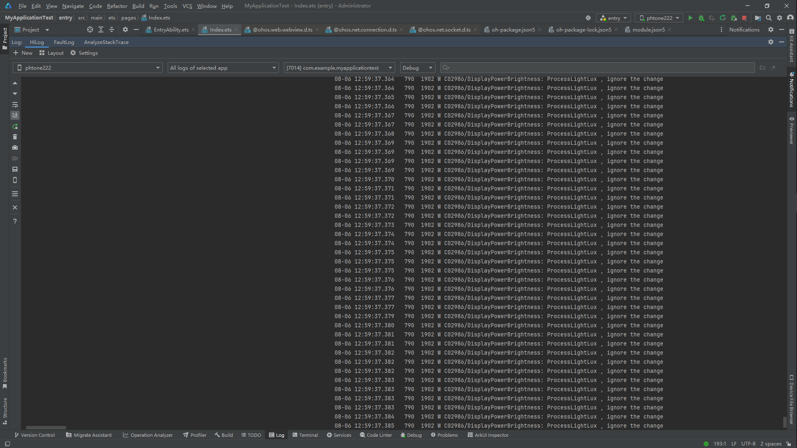
Task: Expand Project view mode dropdown
Action: [47, 30]
